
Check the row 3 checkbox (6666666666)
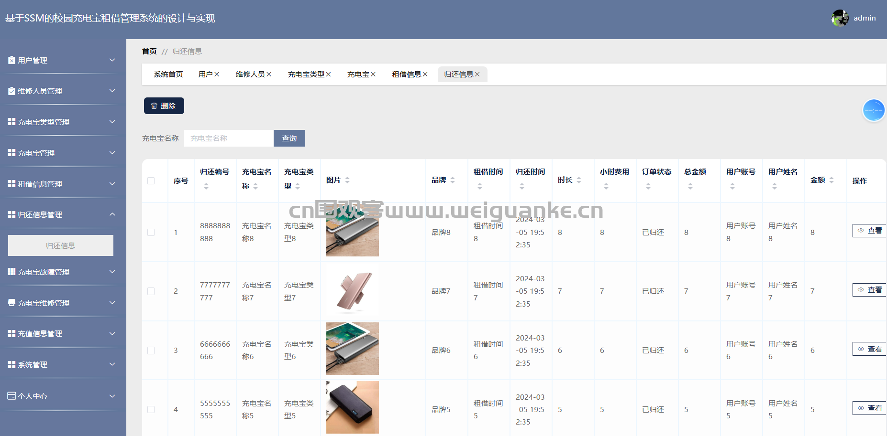click(151, 351)
